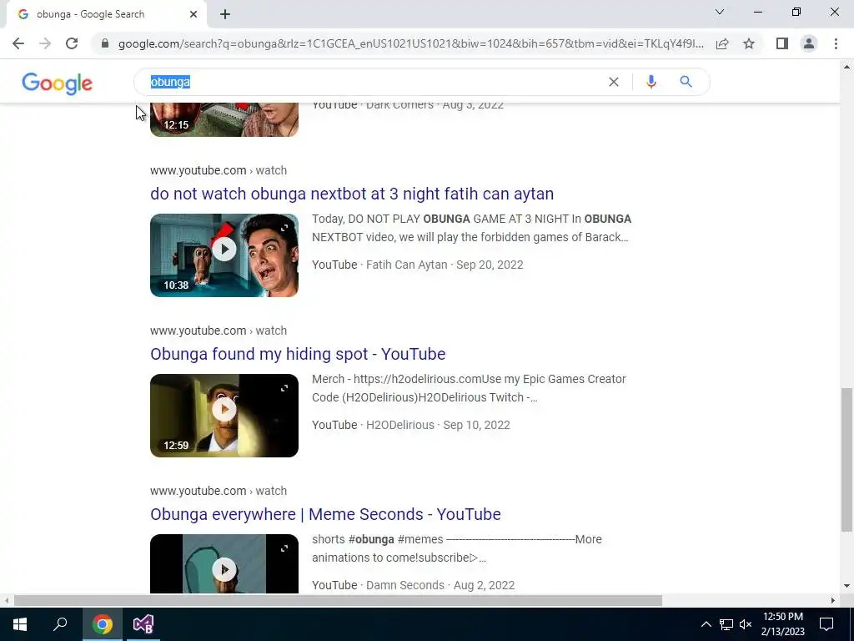Open Chrome profile menu

(x=809, y=43)
